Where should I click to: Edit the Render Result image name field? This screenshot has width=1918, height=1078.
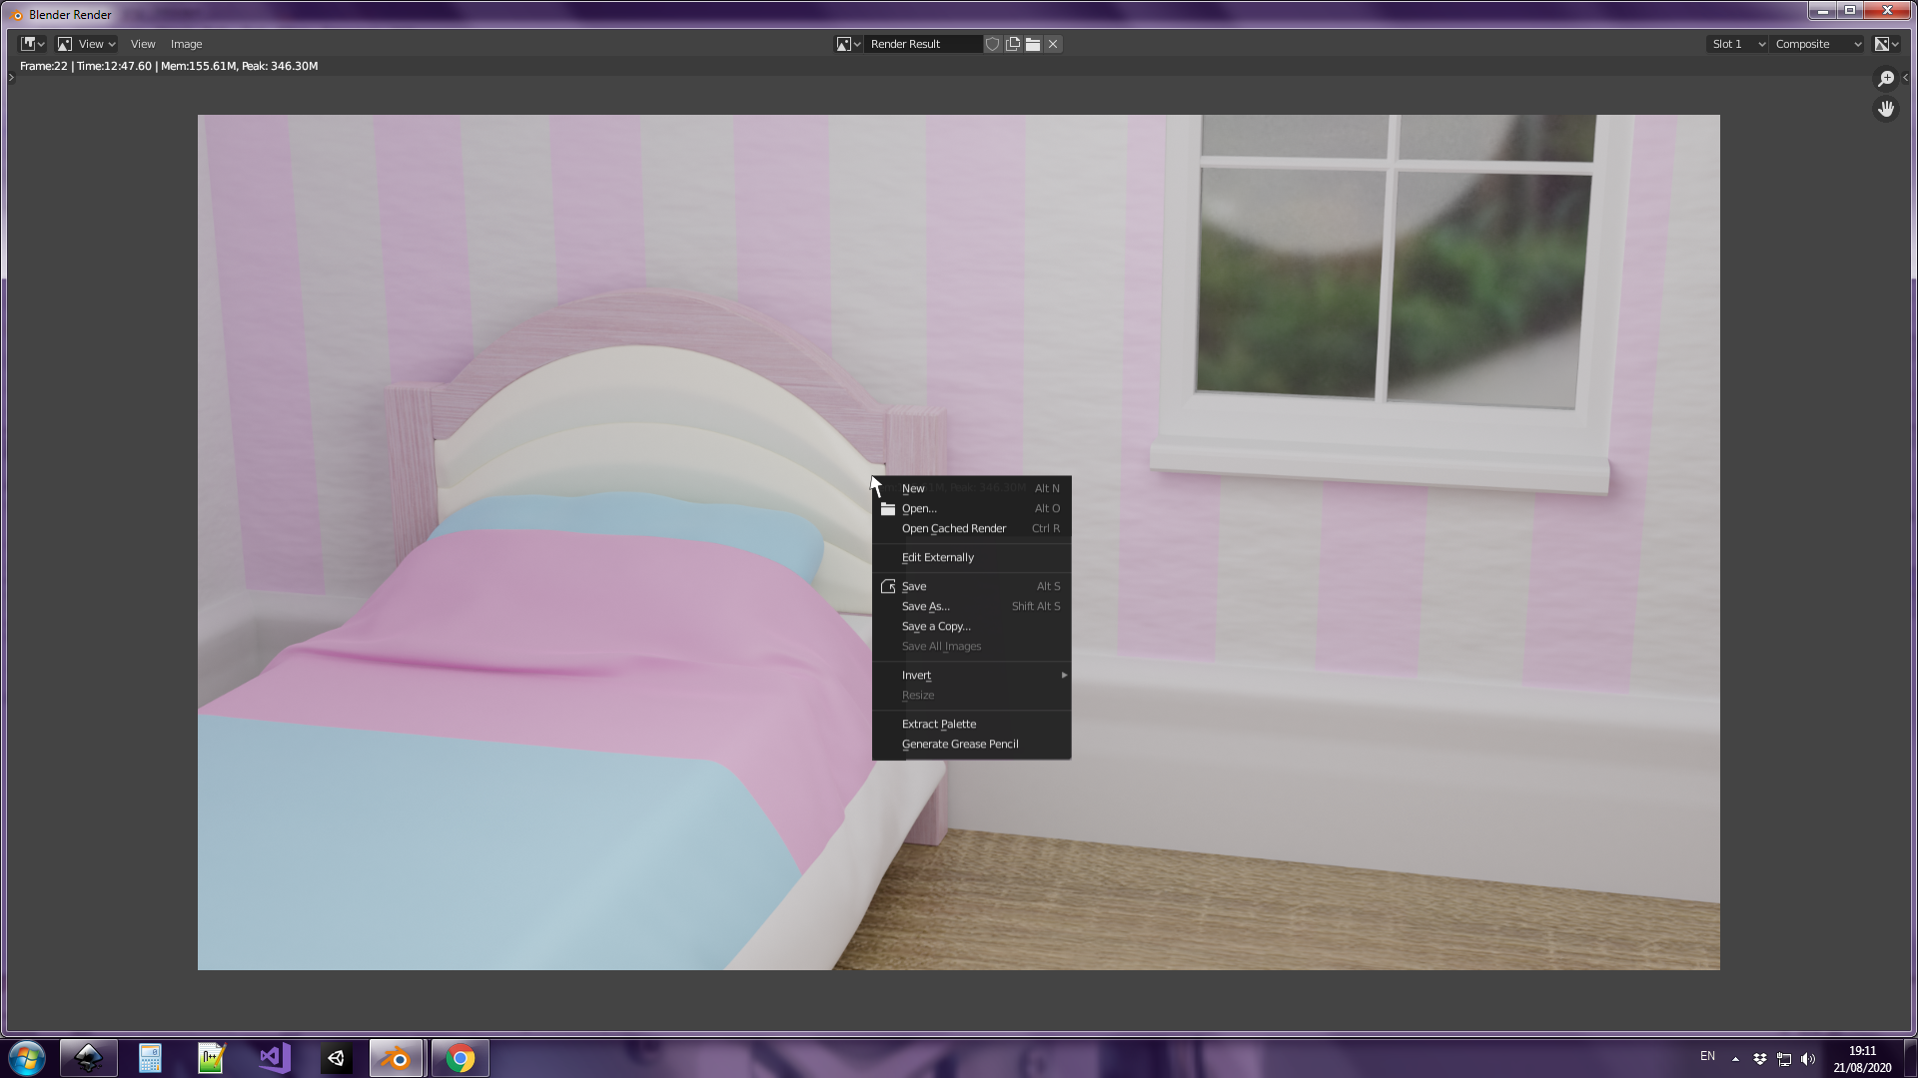click(923, 44)
